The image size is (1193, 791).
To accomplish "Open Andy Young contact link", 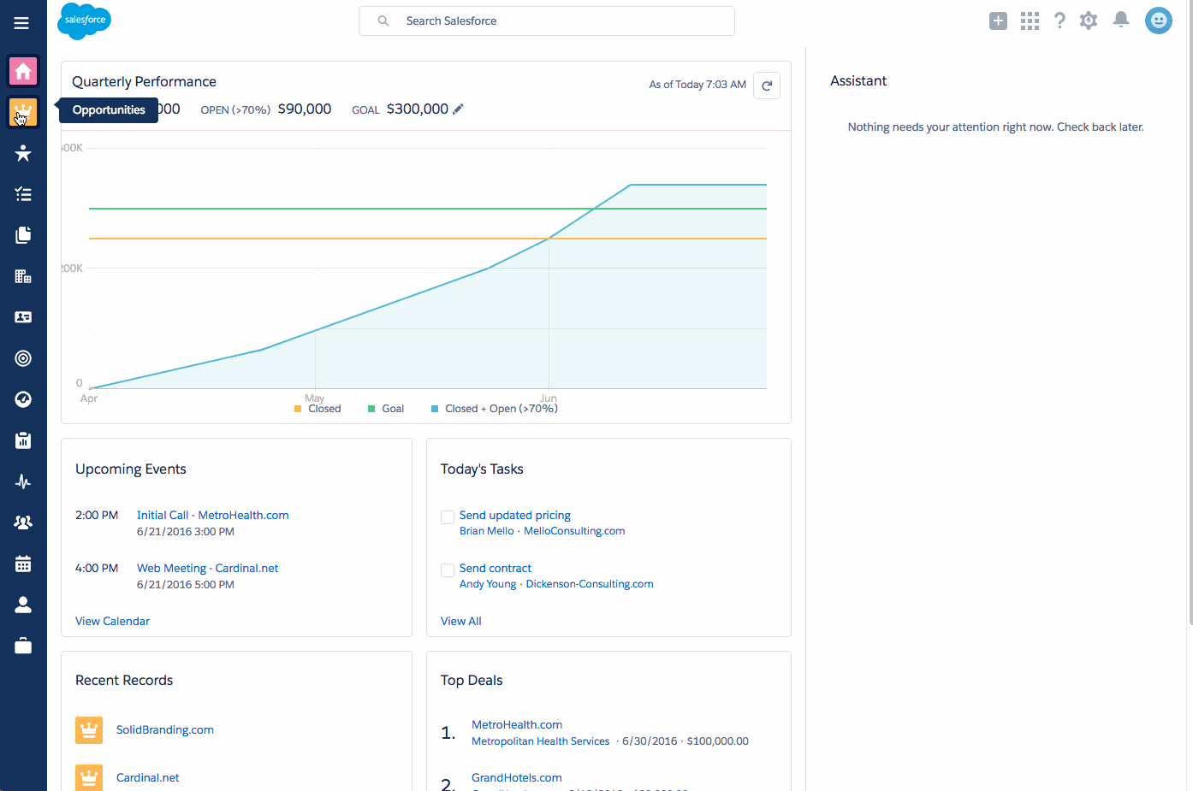I will point(488,584).
